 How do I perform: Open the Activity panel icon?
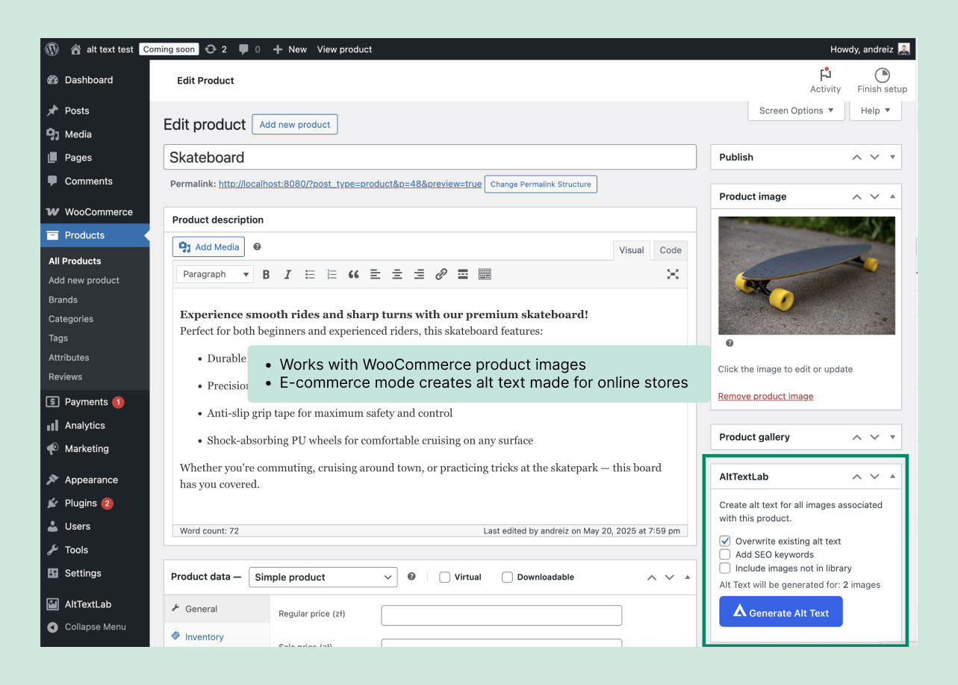(x=825, y=80)
